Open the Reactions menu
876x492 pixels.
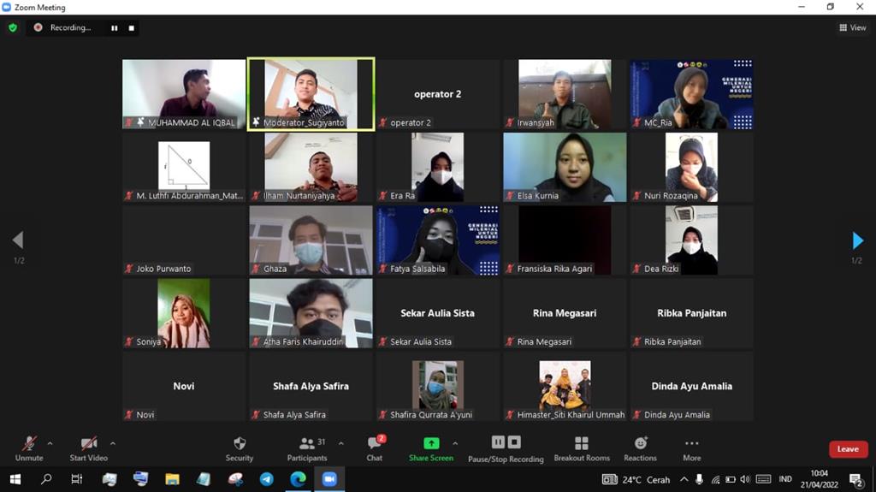(x=640, y=448)
